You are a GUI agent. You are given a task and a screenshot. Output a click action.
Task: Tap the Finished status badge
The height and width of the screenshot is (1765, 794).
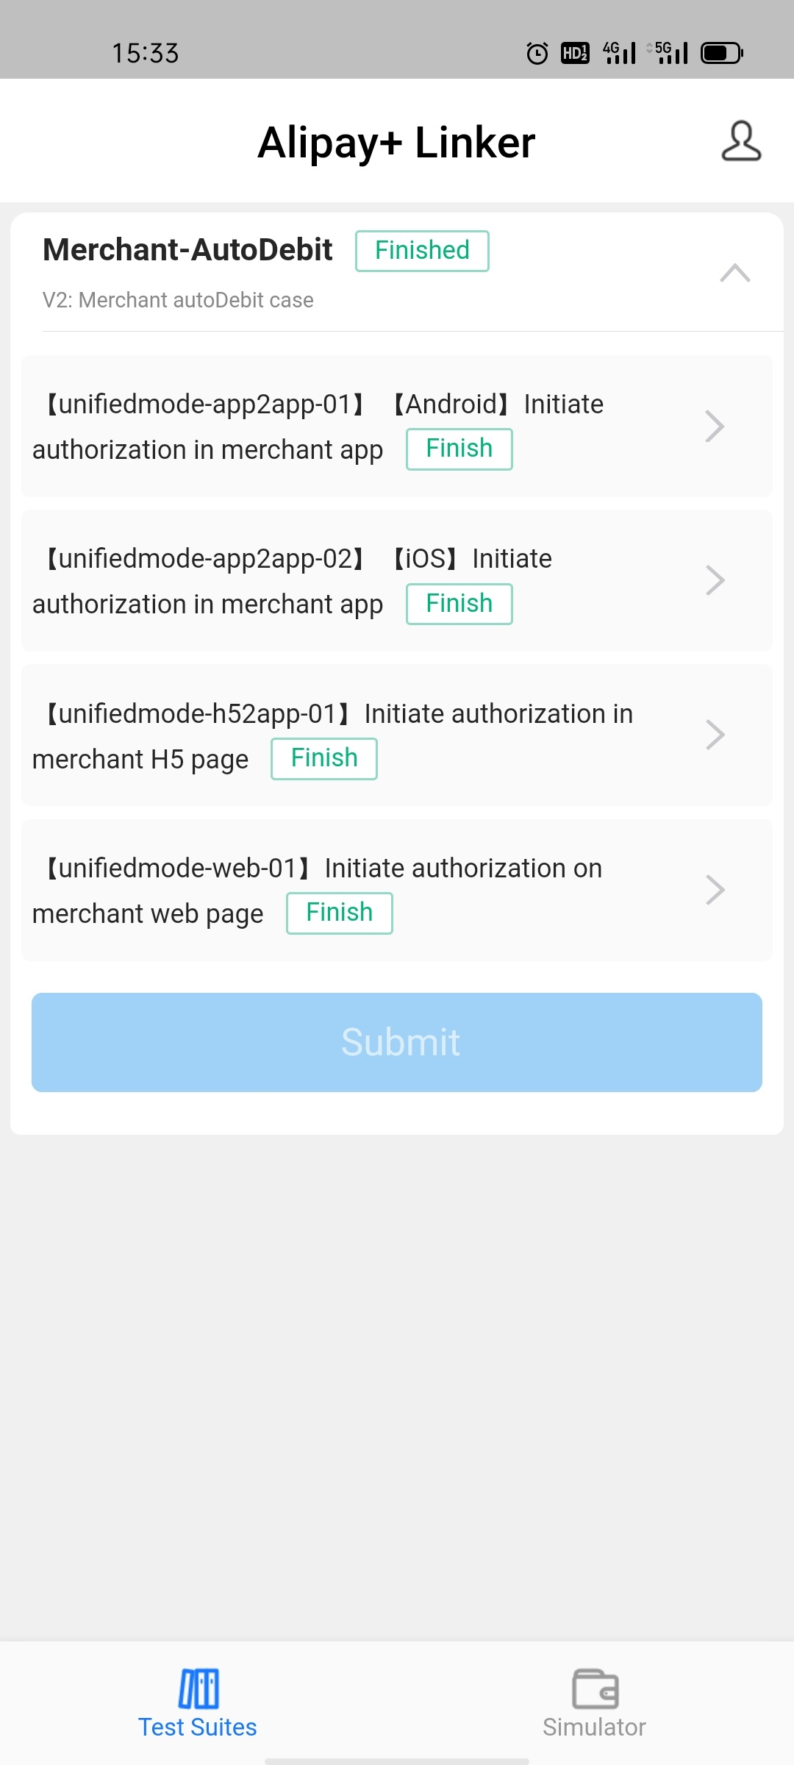point(422,251)
